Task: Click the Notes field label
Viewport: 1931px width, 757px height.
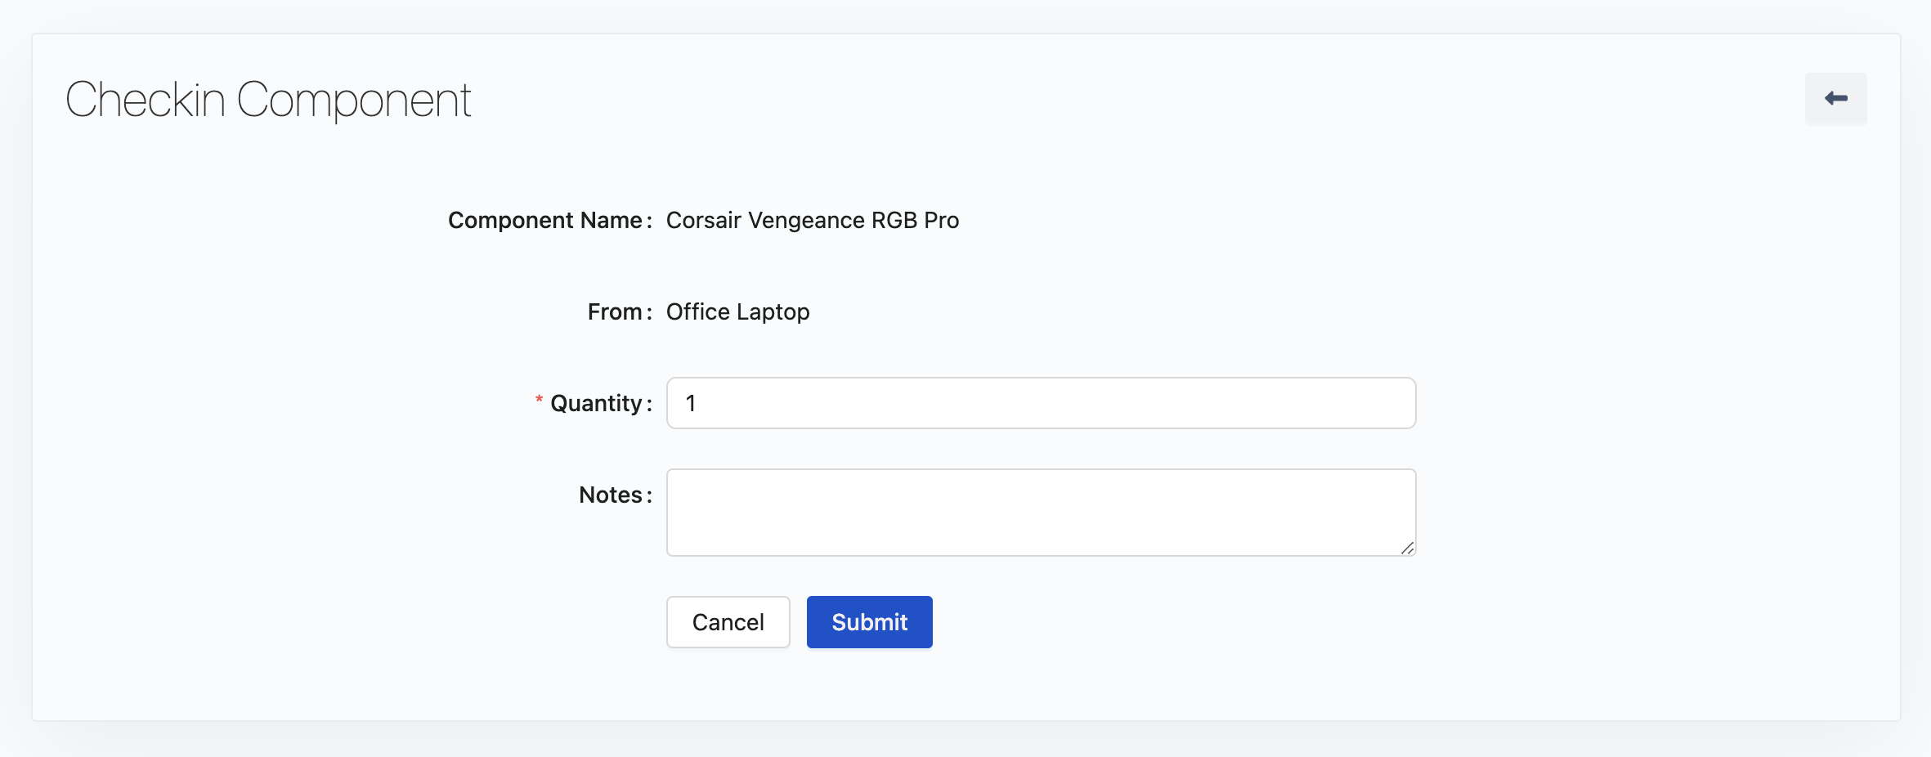Action: (x=611, y=495)
